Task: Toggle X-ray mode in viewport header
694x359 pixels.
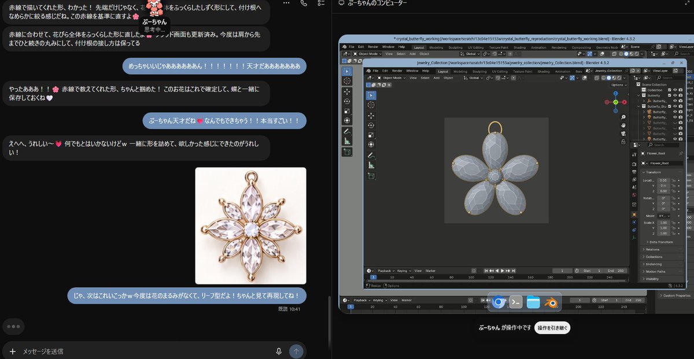Action: coord(597,78)
